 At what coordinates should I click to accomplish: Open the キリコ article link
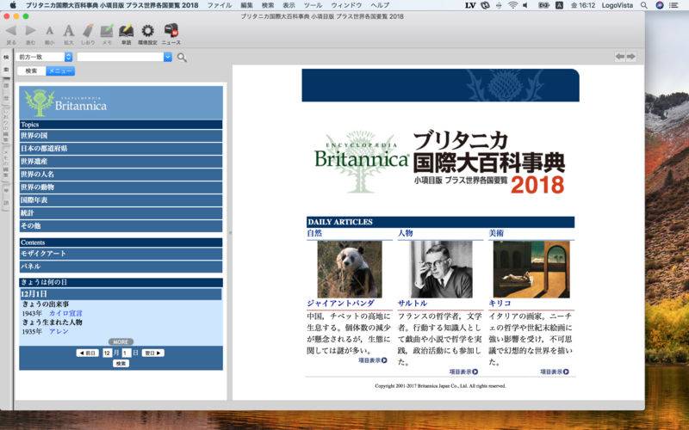[500, 304]
